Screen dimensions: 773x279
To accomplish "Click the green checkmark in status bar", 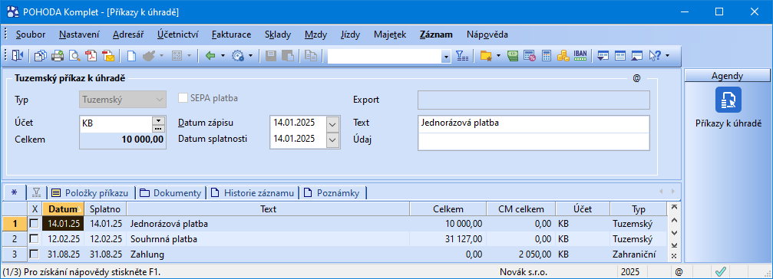I will [721, 271].
